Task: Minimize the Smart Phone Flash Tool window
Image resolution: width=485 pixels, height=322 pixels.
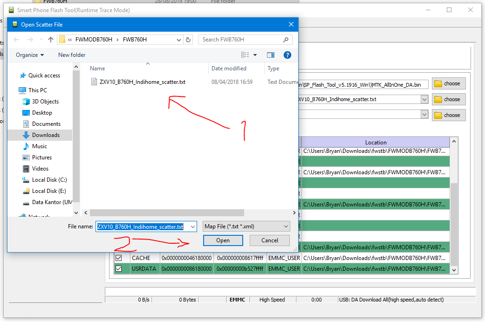Action: (428, 10)
